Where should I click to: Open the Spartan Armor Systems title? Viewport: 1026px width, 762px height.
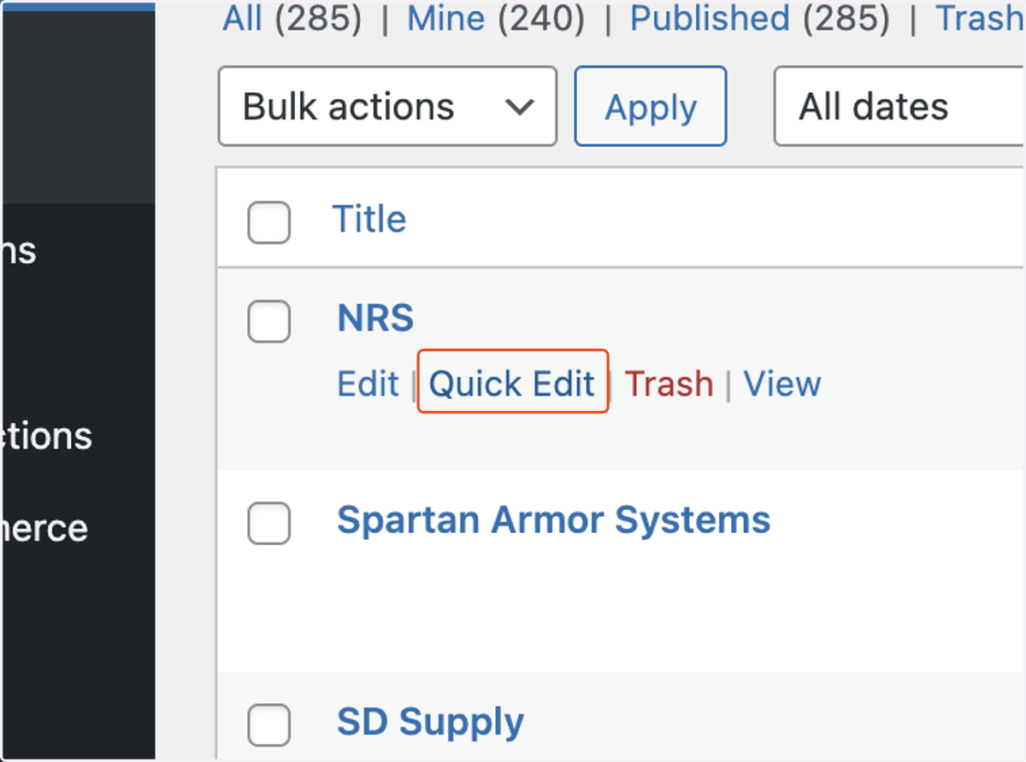click(553, 519)
